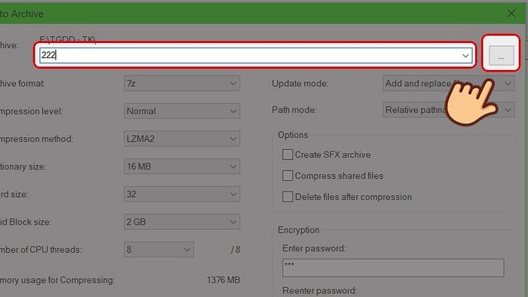Click the Update mode label
Image resolution: width=528 pixels, height=297 pixels.
pyautogui.click(x=299, y=84)
